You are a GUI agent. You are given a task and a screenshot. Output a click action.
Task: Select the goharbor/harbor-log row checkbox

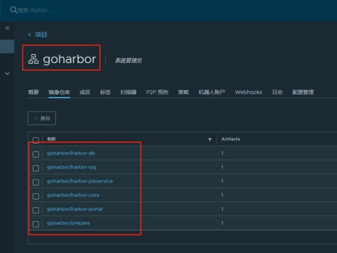35,168
